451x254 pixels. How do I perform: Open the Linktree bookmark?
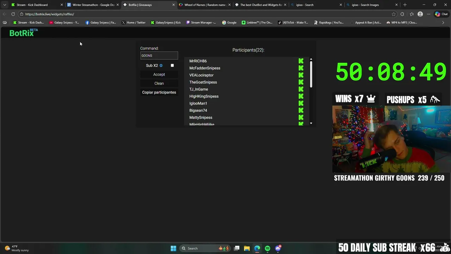click(257, 23)
